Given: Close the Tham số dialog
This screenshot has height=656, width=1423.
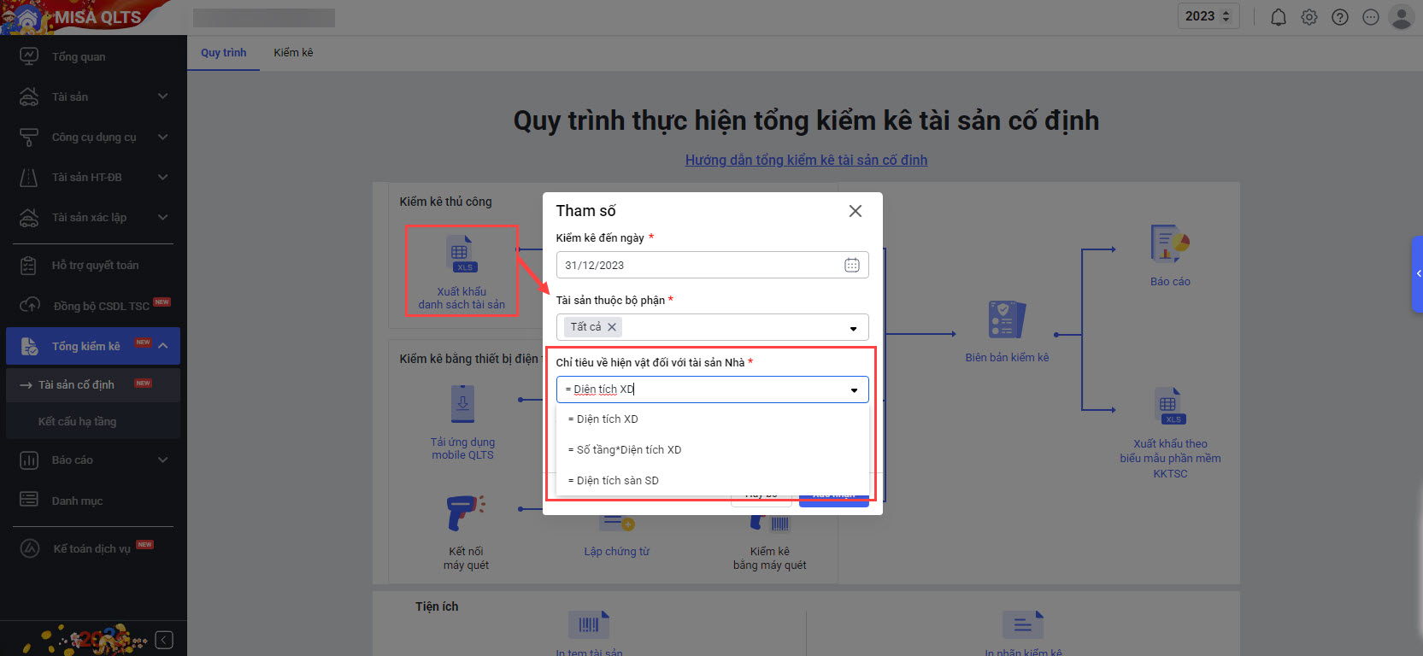Looking at the screenshot, I should click(x=855, y=211).
